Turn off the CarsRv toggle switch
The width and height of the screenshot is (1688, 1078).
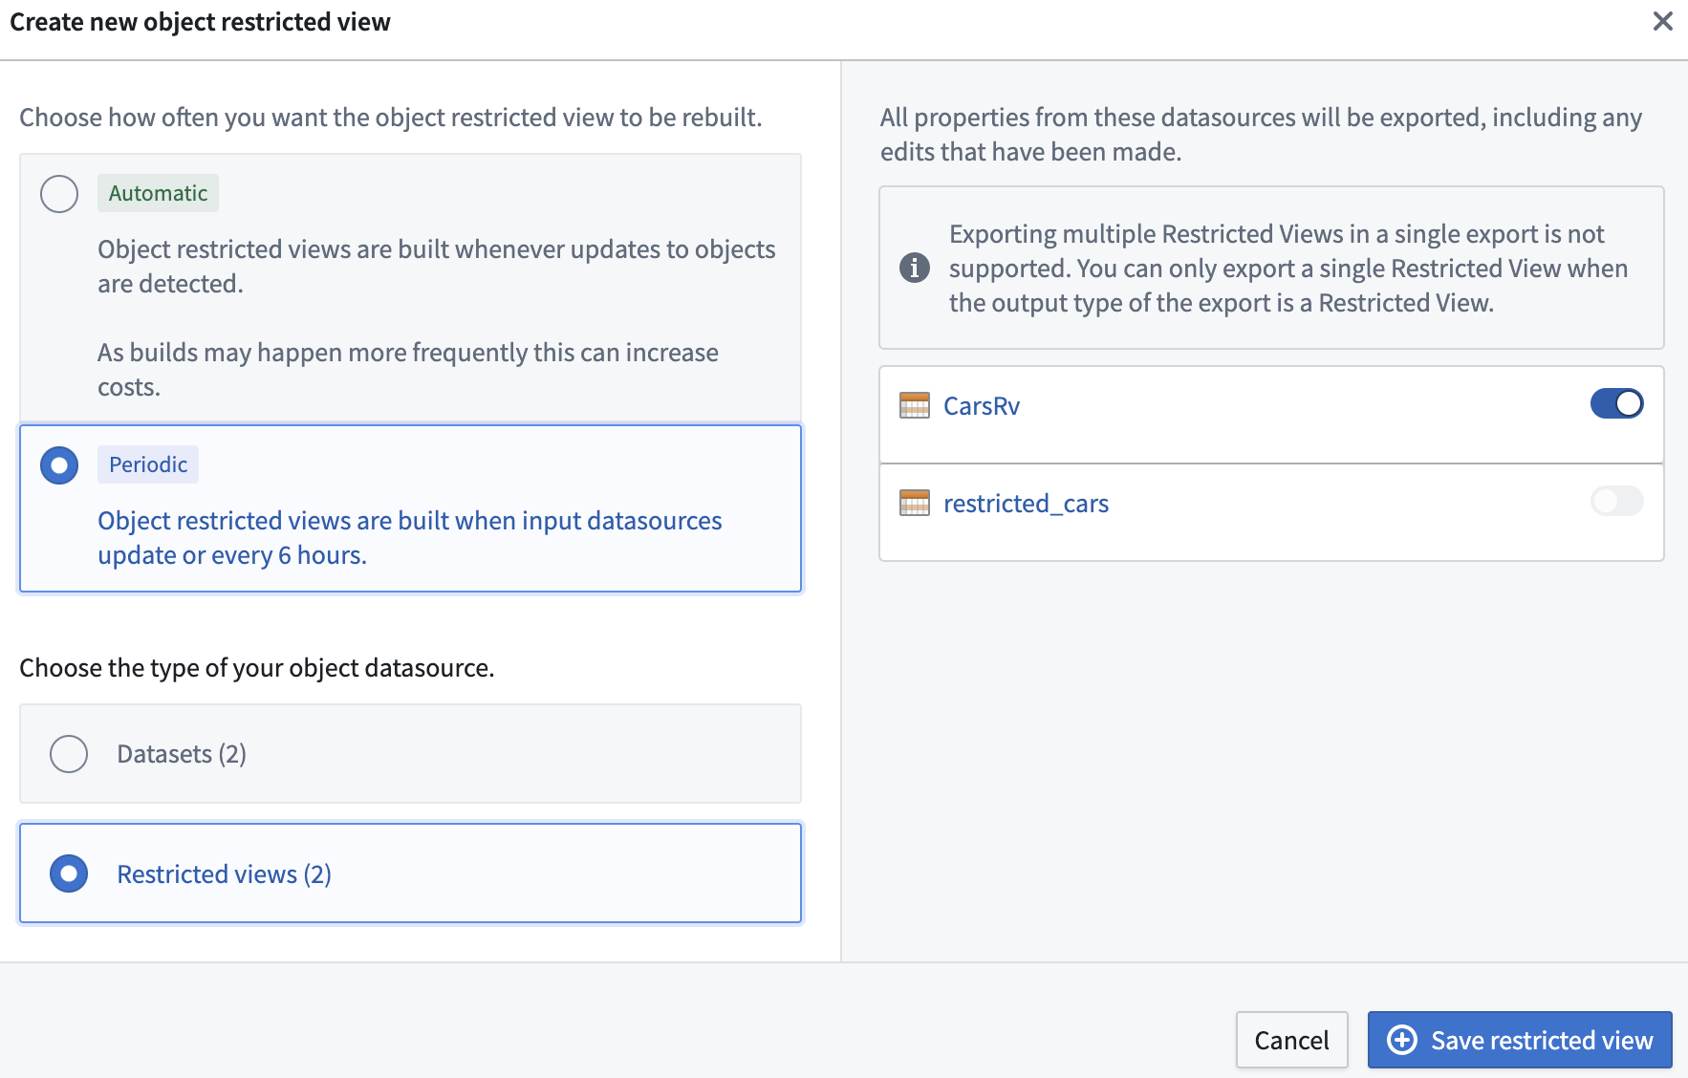coord(1616,404)
